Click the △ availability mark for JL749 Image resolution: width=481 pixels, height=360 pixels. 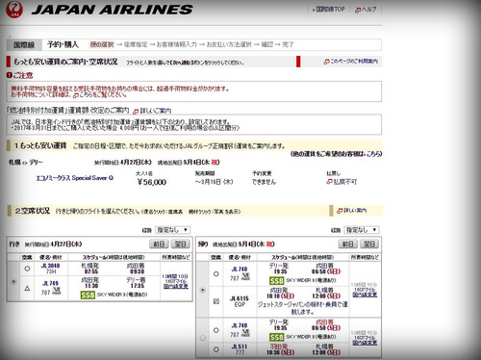tap(27, 288)
